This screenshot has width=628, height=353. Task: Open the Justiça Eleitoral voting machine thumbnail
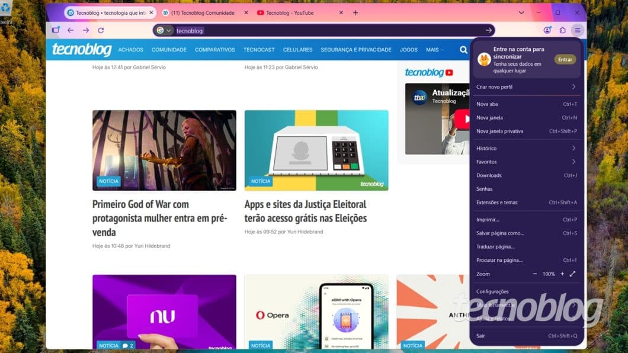tap(316, 150)
